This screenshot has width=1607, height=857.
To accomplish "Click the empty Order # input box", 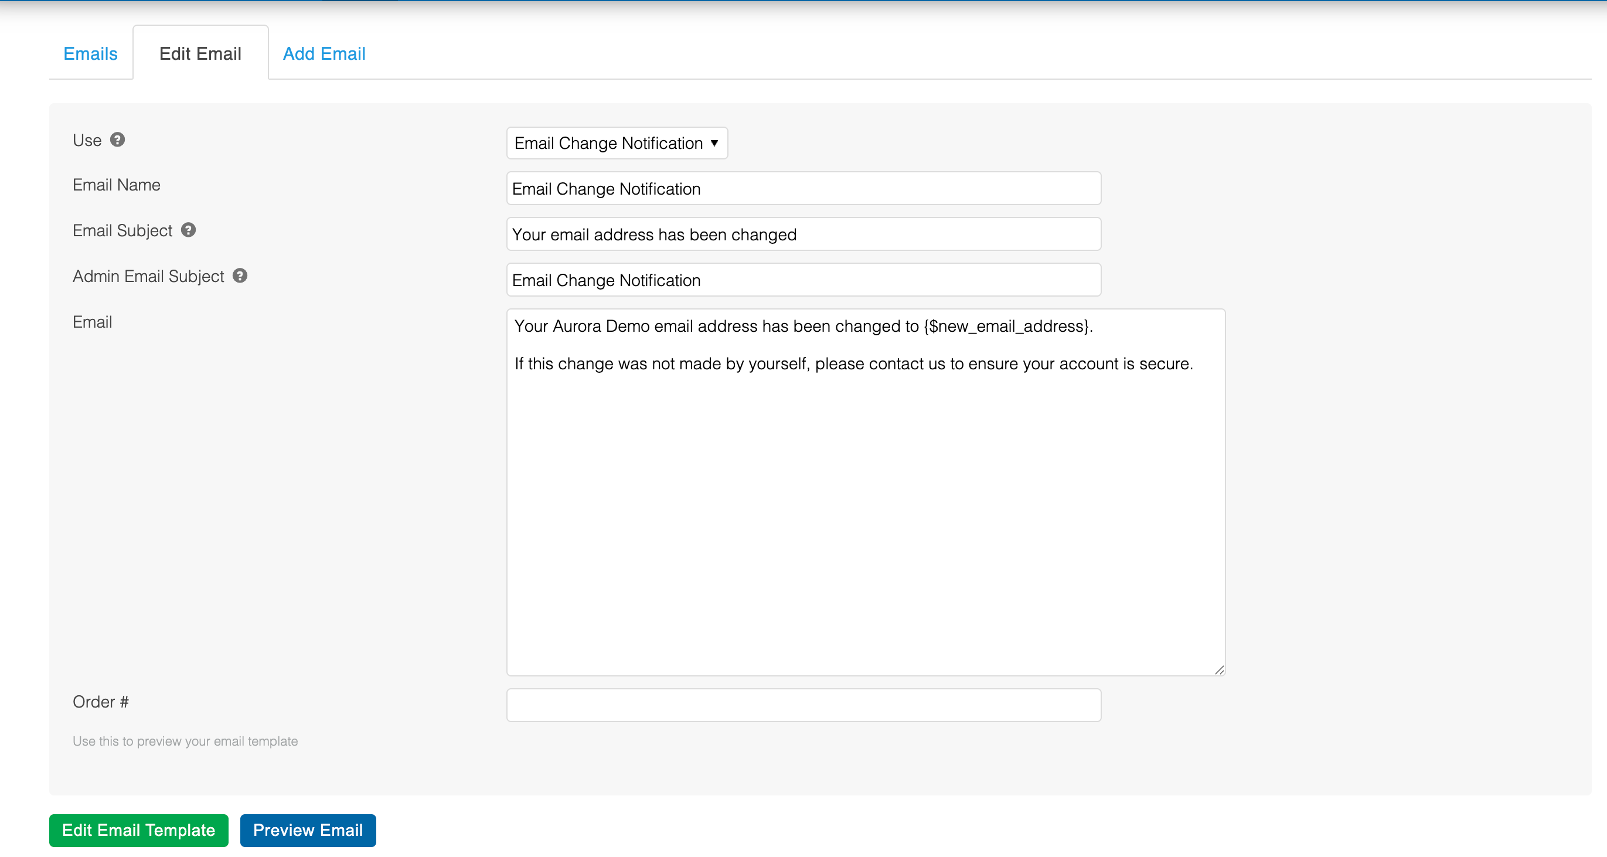I will pos(803,705).
